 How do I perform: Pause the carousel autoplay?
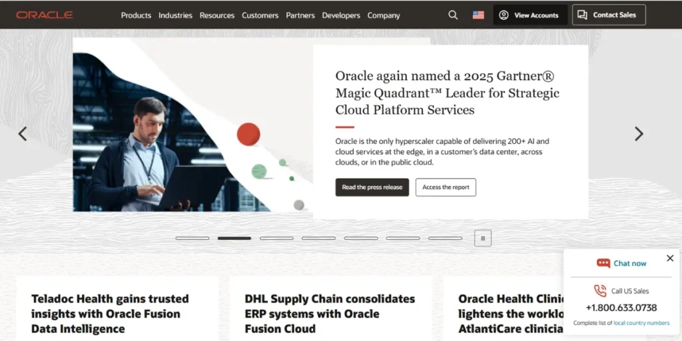(482, 238)
